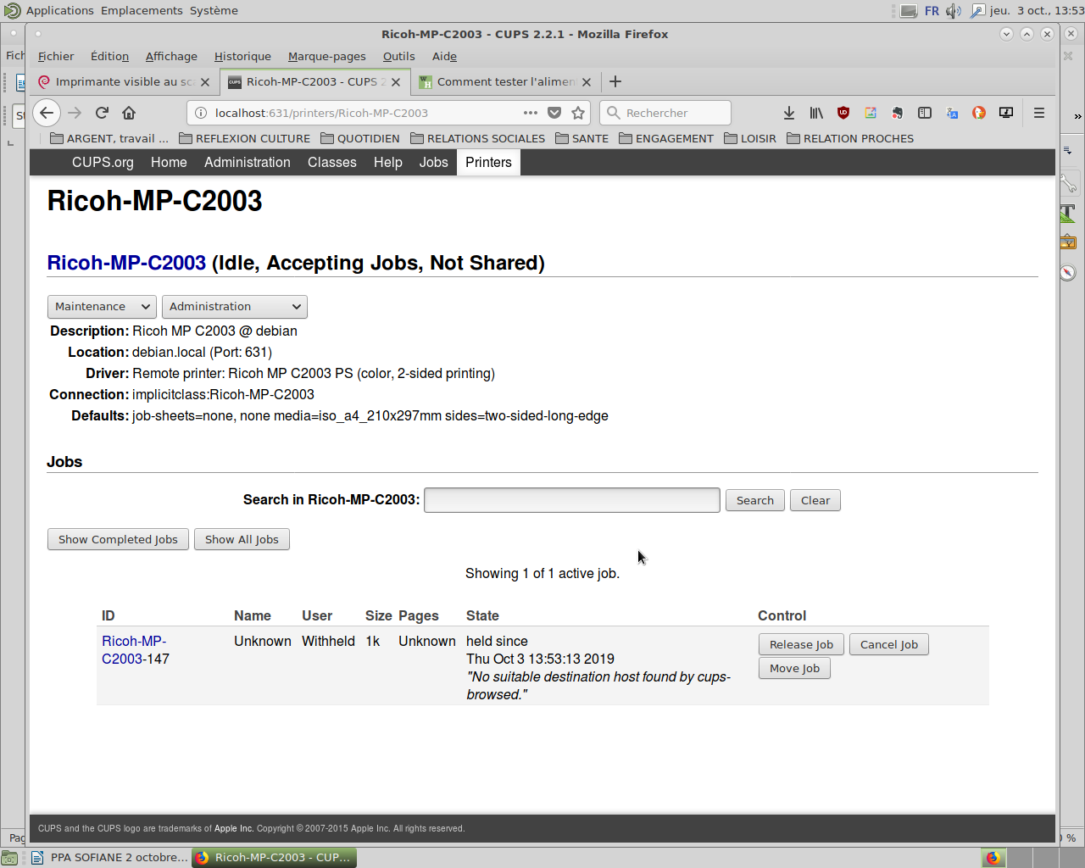Show completed jobs
The image size is (1085, 868).
click(x=118, y=539)
